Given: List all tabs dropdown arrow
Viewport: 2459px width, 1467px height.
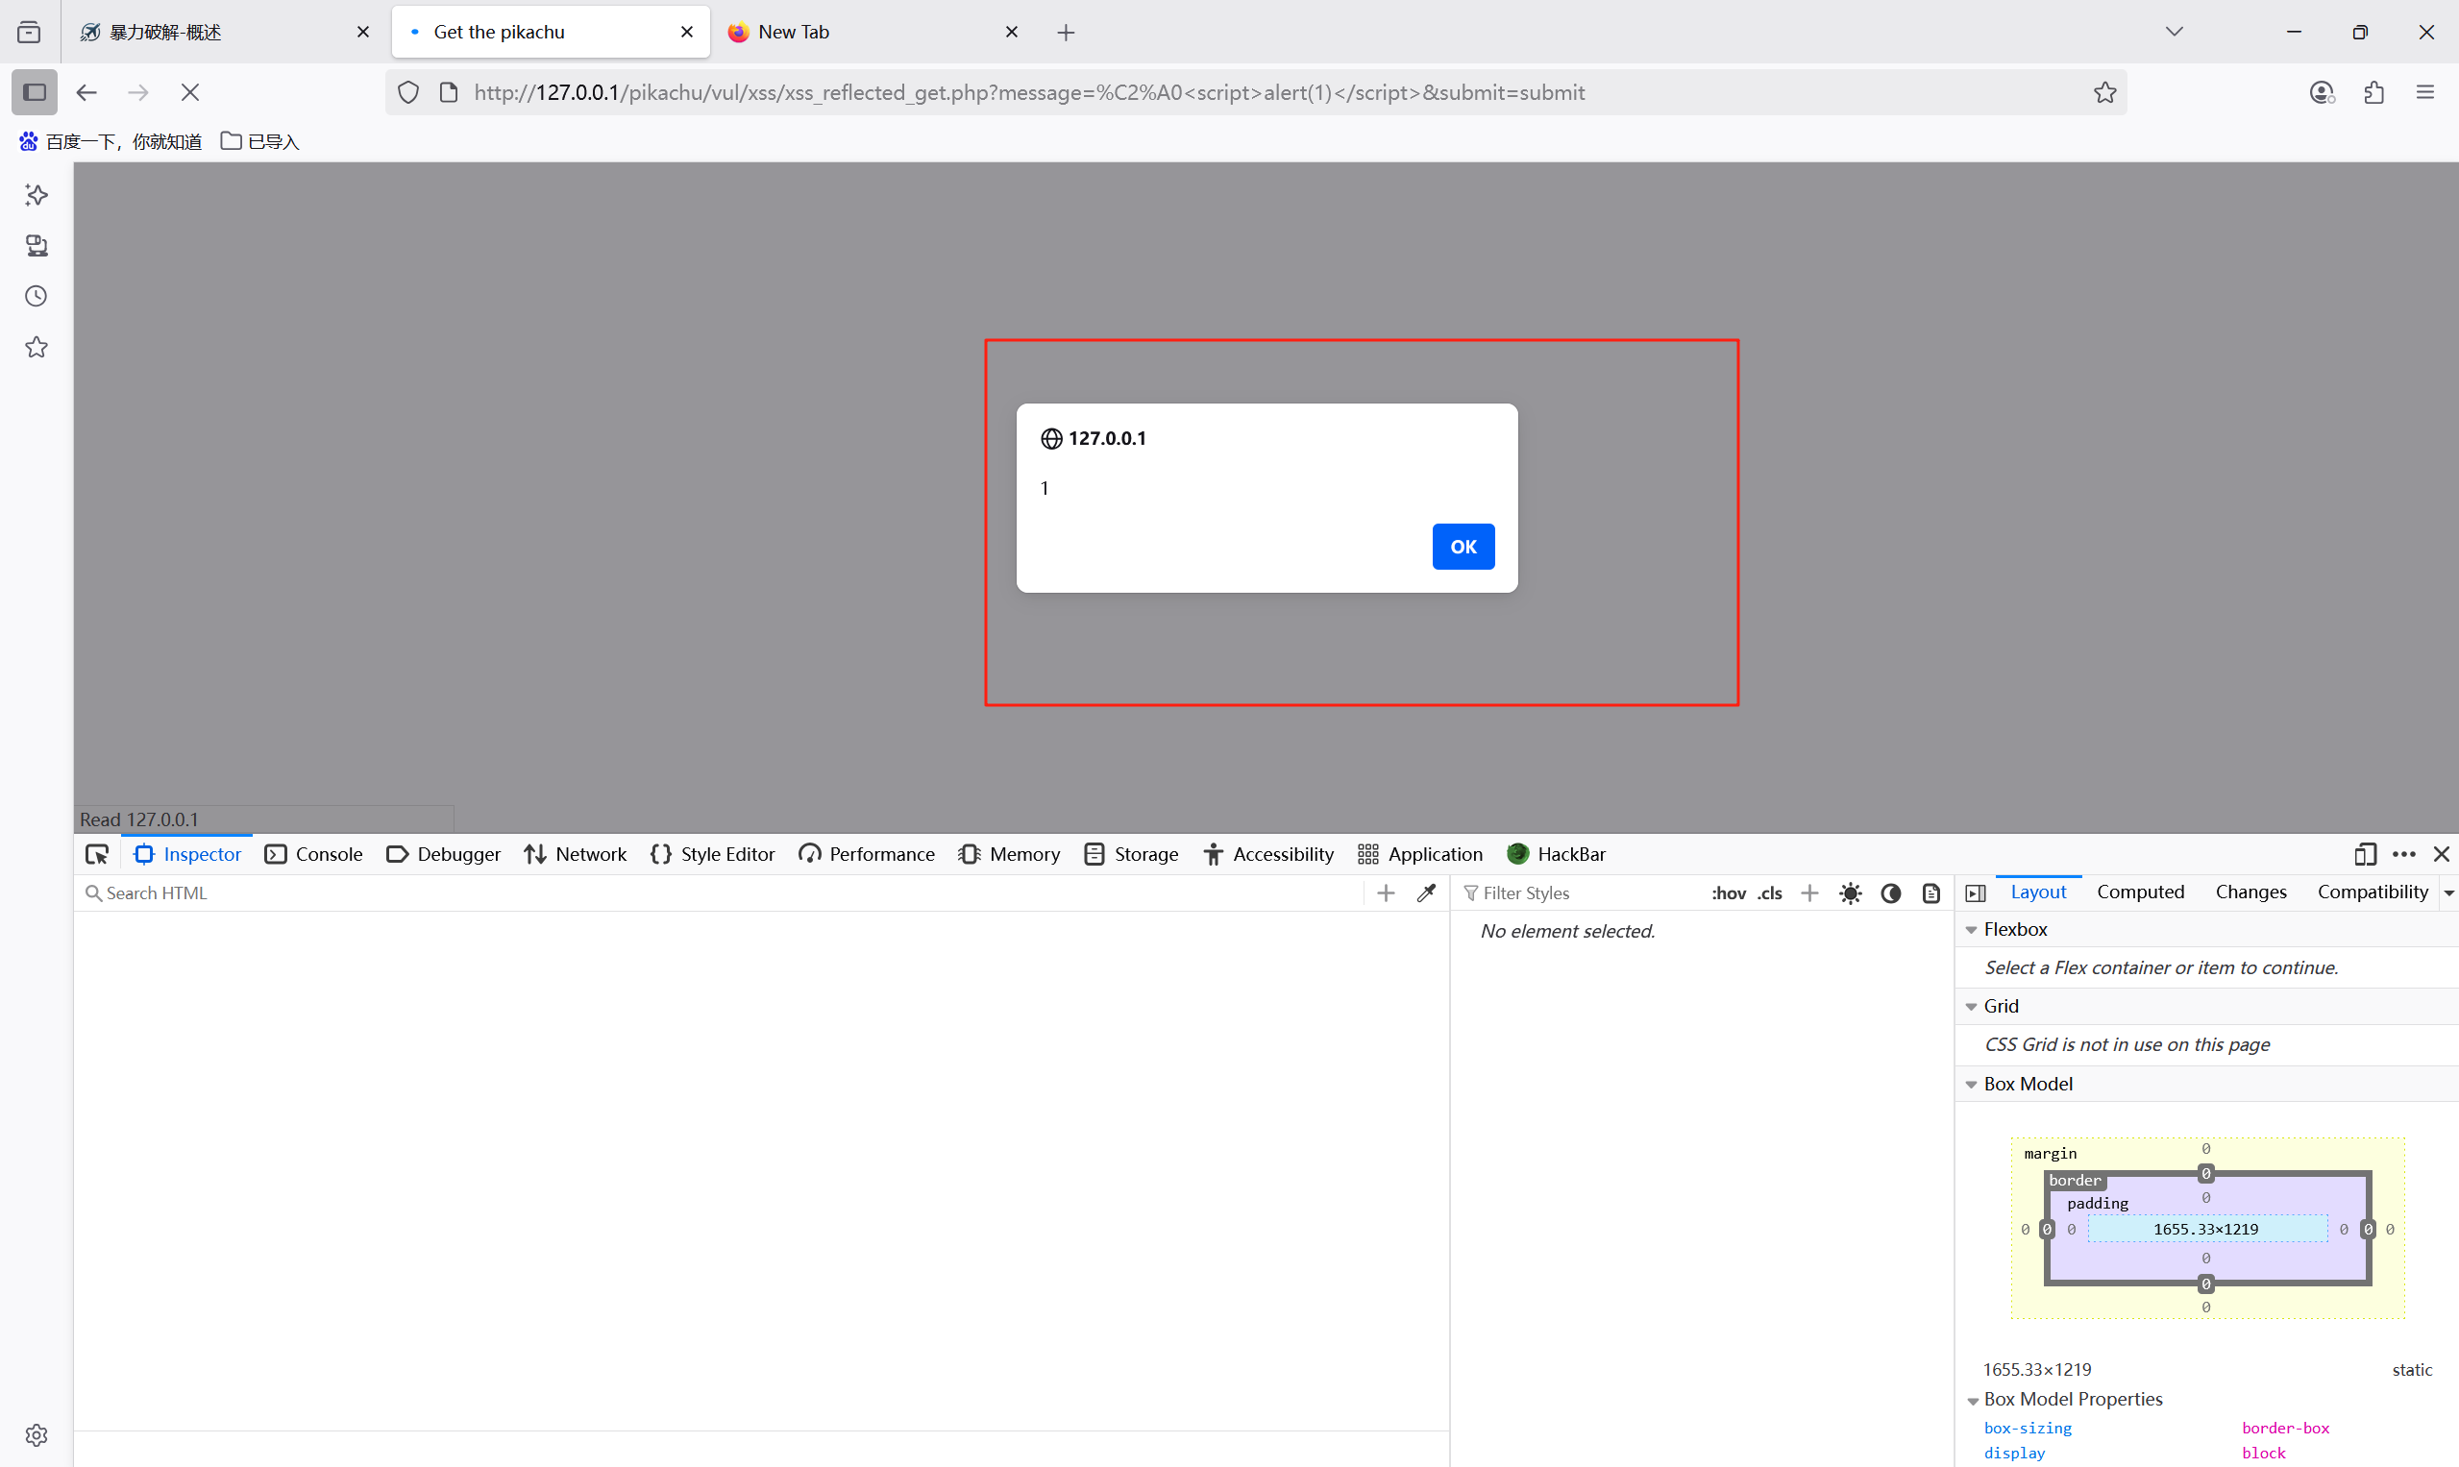Looking at the screenshot, I should point(2175,32).
